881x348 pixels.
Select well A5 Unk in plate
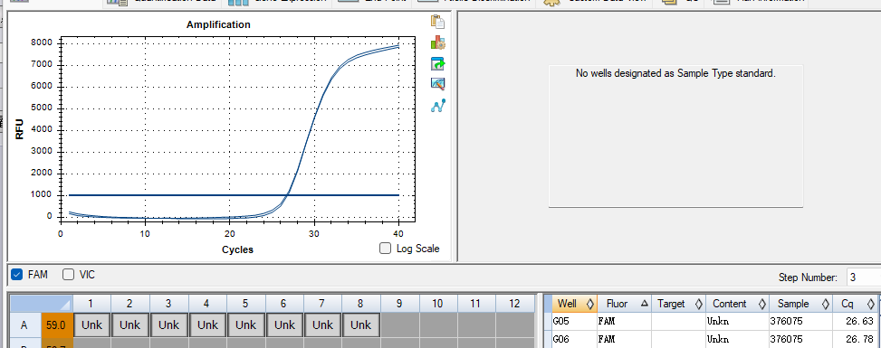pos(245,324)
